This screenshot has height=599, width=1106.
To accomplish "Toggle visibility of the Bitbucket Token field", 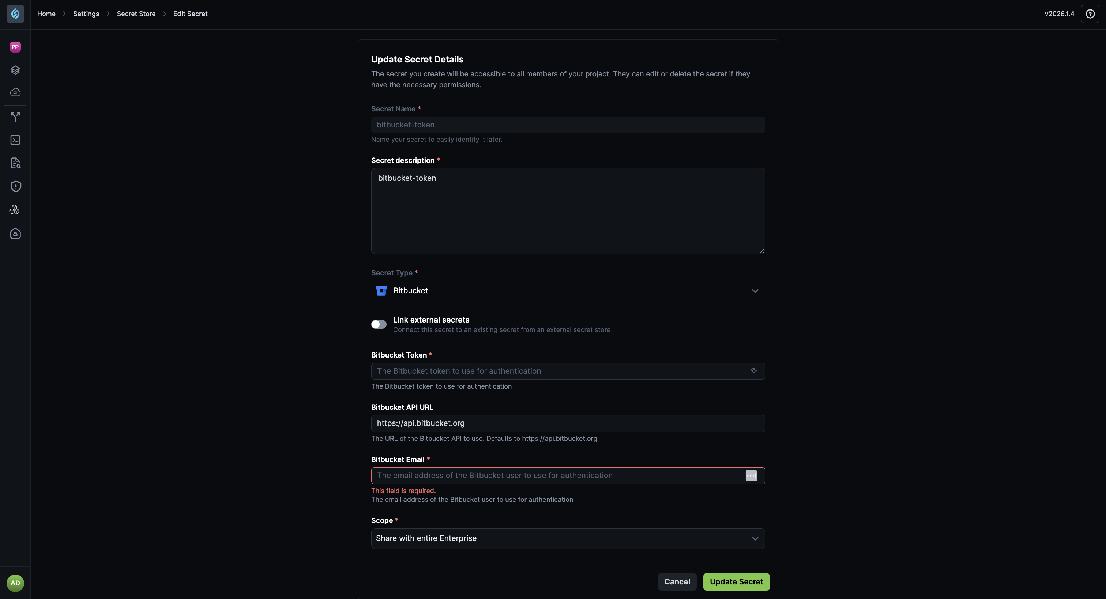I will [753, 370].
